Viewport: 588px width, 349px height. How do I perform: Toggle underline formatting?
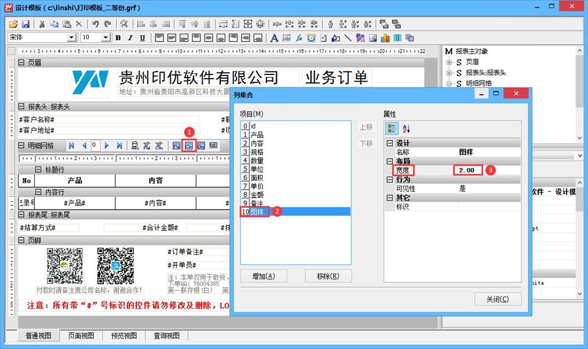click(x=143, y=38)
